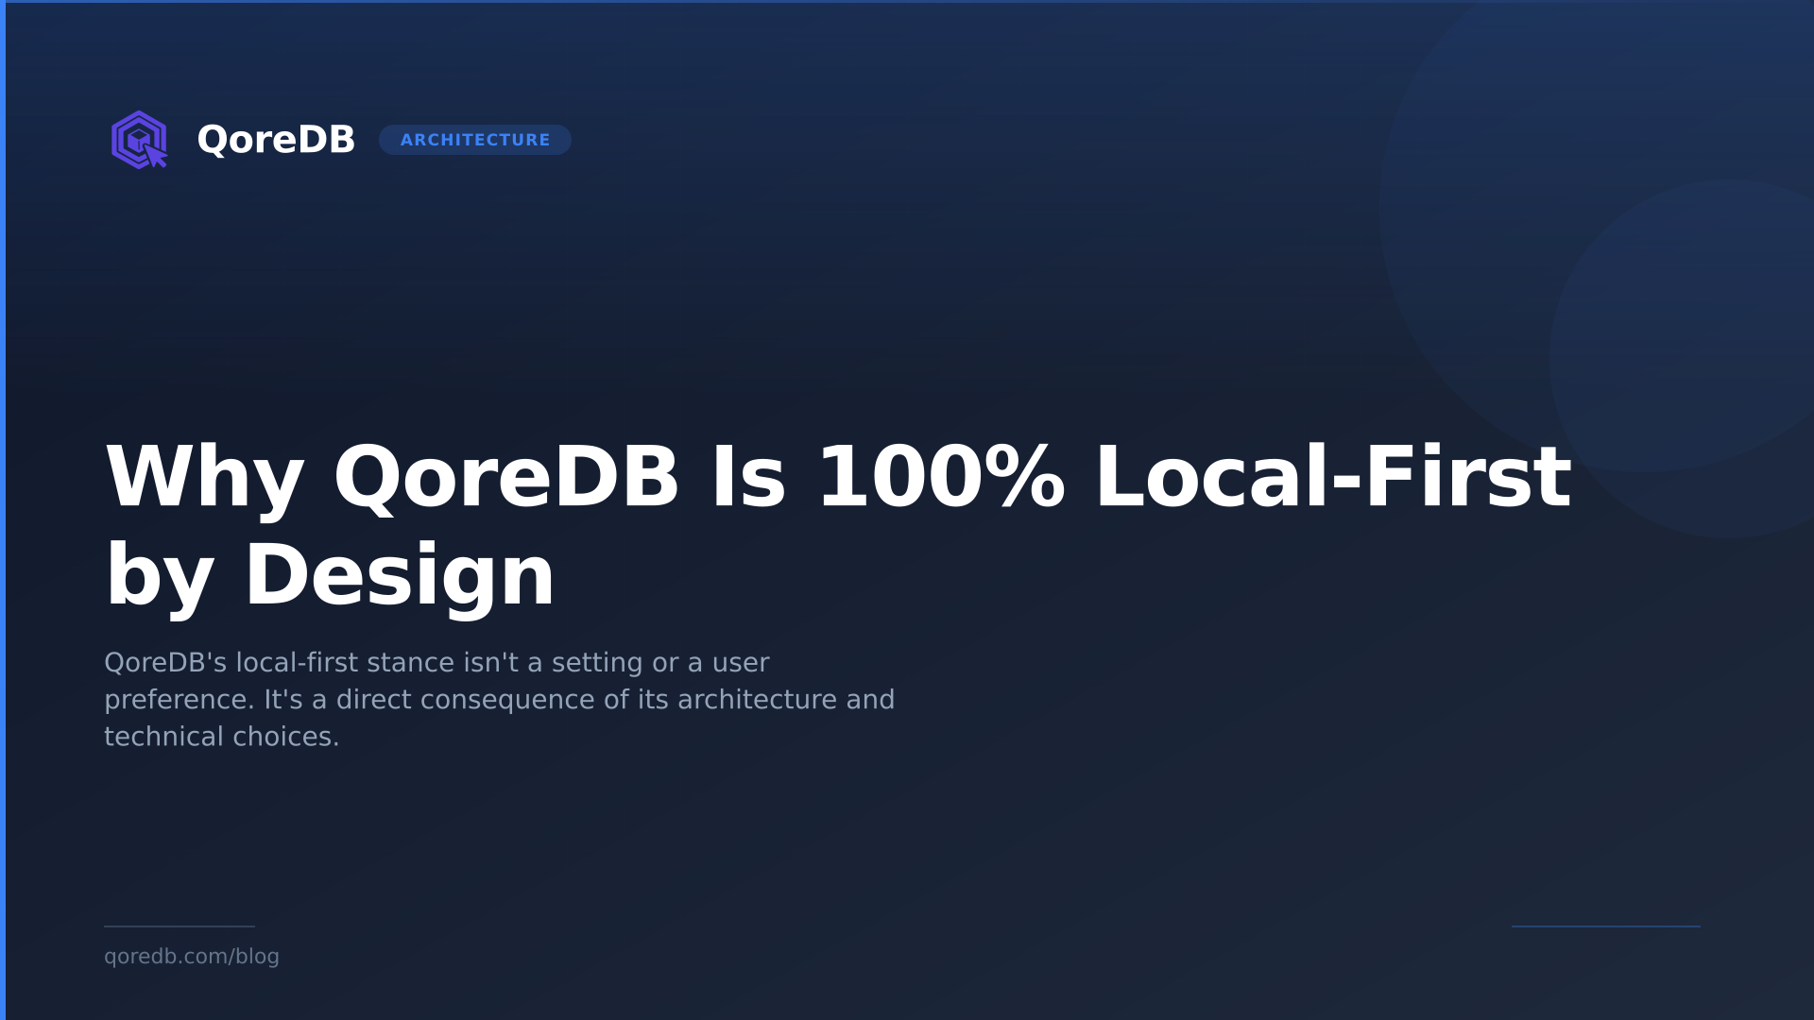
Task: Open the qoredb.com/blog link
Action: [x=192, y=957]
